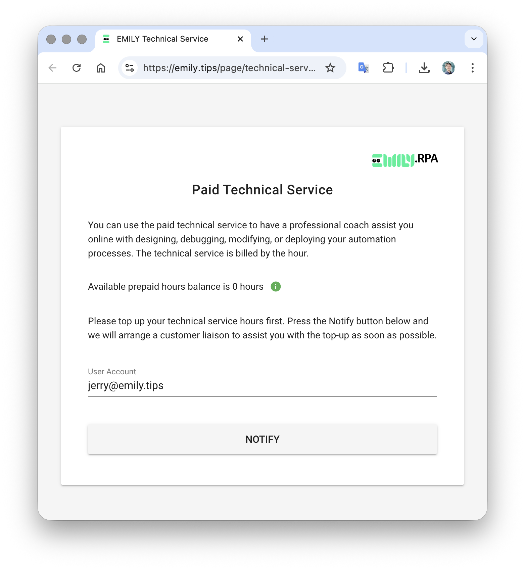Open a new tab with plus button
Screen dimensions: 525x570
265,39
